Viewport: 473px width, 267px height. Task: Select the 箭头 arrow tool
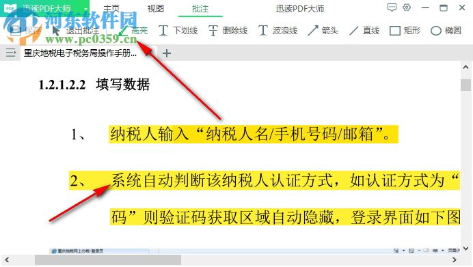coord(323,31)
